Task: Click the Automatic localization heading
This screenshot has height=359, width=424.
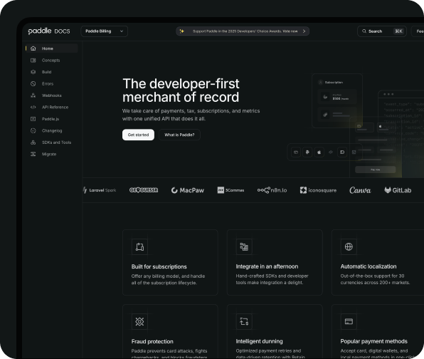Action: pos(369,266)
